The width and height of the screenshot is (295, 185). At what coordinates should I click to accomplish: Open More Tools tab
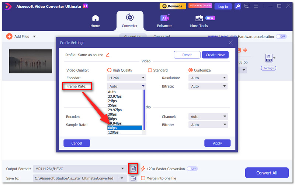tap(199, 21)
